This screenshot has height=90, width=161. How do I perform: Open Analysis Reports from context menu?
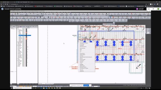(x=83, y=53)
